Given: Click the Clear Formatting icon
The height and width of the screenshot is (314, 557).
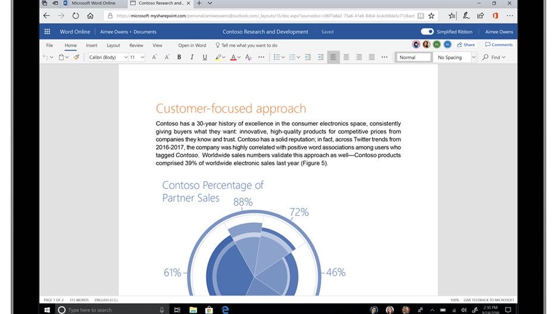Looking at the screenshot, I should 248,57.
